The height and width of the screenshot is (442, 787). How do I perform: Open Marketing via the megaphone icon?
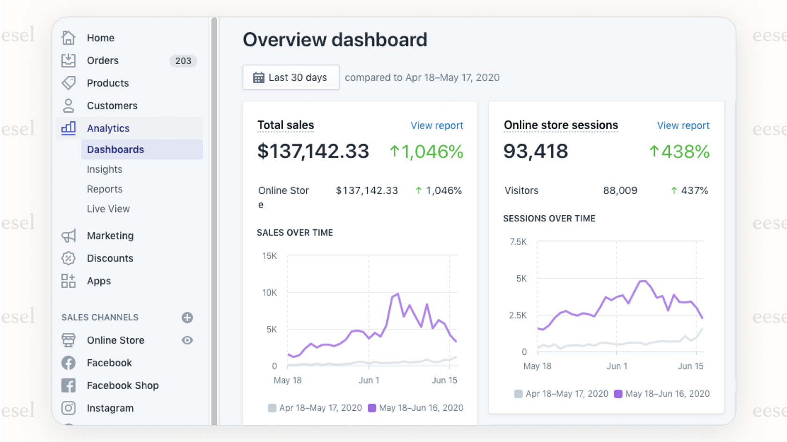(x=68, y=236)
